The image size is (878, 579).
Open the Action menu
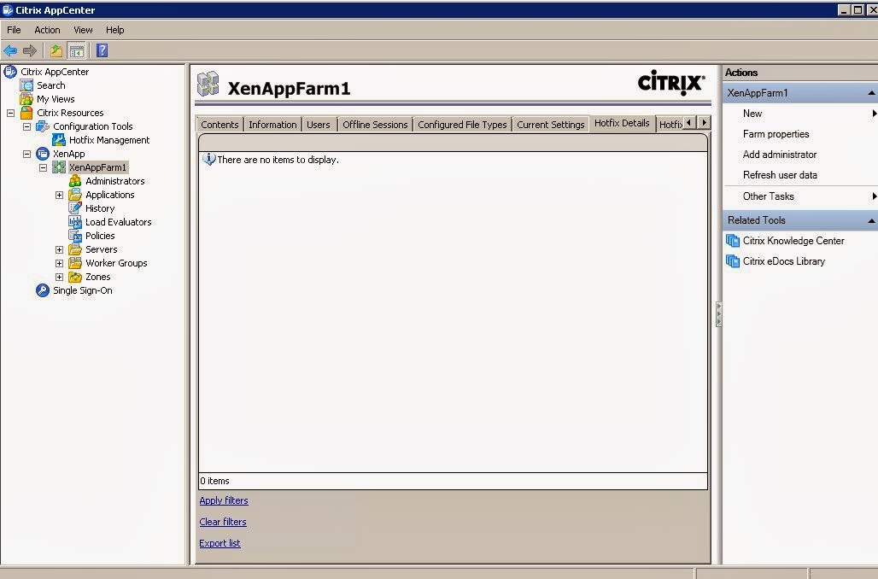click(47, 30)
